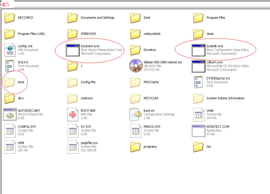
Task: Click the 'RECYCLER' folder name
Action: (x=151, y=98)
